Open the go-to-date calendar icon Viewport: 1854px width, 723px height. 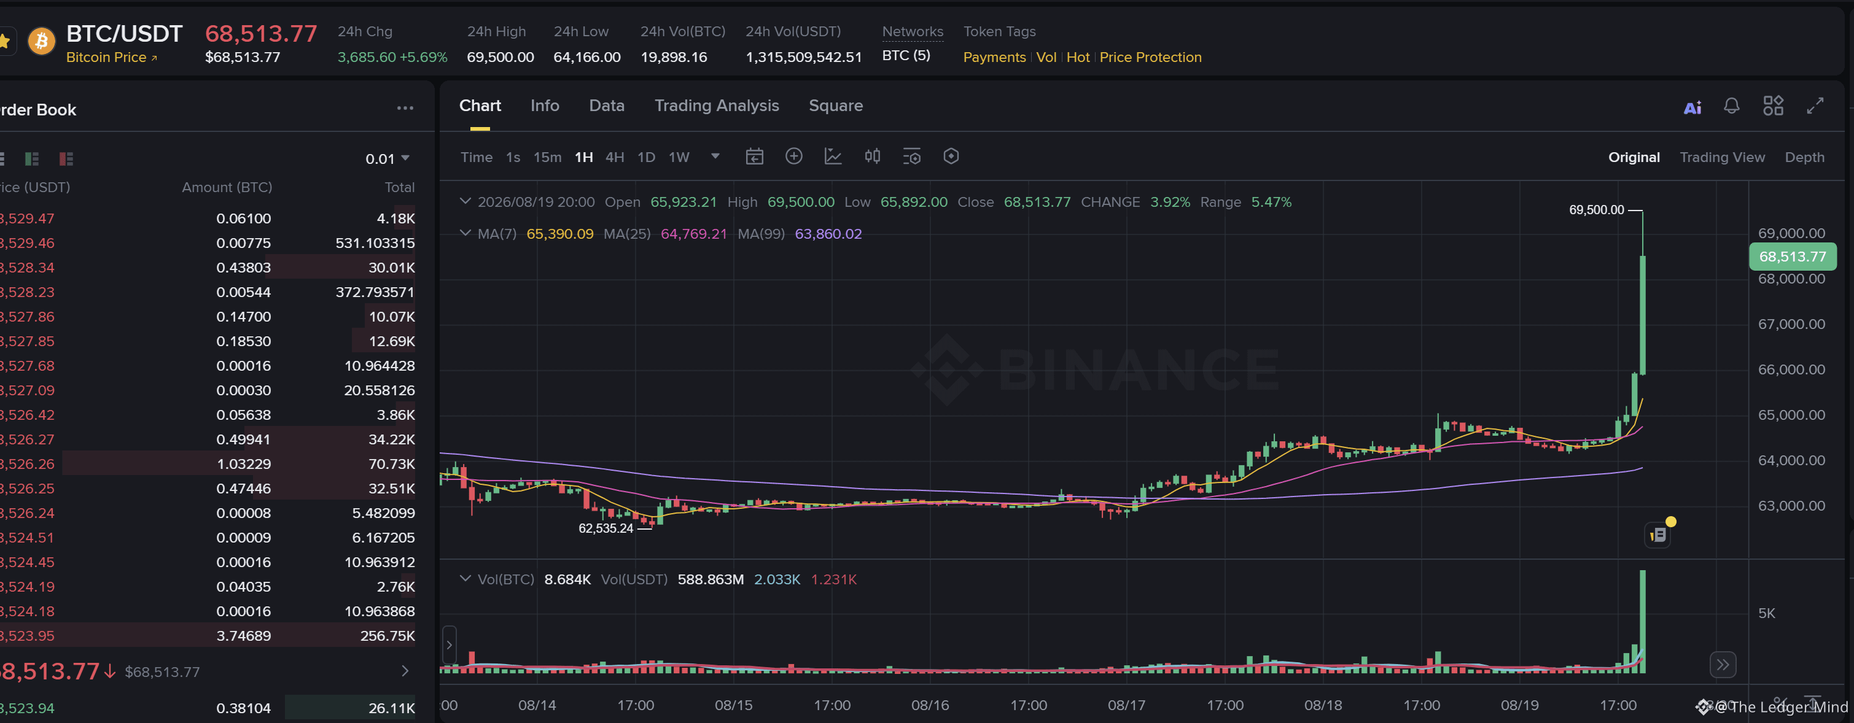click(754, 156)
